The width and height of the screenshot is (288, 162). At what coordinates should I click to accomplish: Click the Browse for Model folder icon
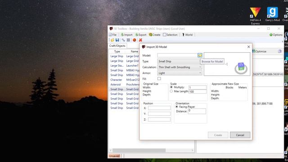200,55
